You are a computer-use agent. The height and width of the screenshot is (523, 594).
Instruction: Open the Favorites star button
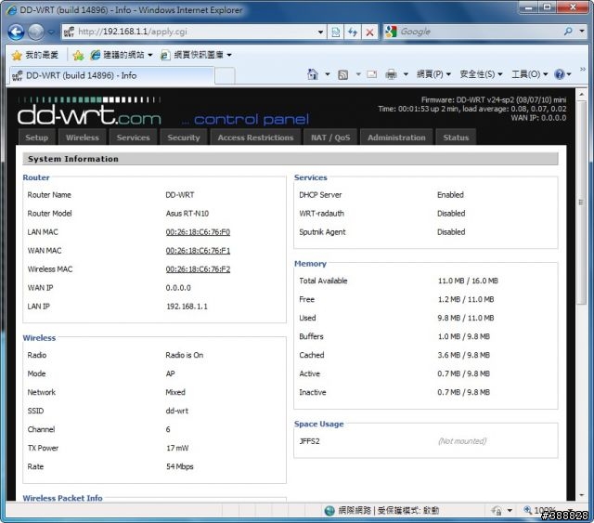click(x=35, y=56)
